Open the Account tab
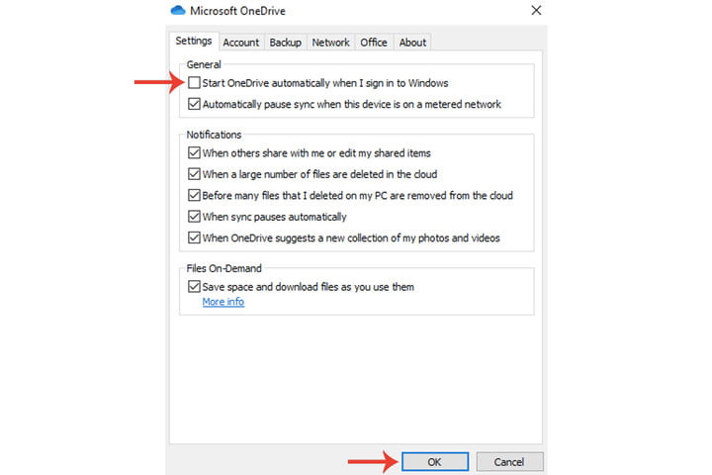Viewport: 712px width, 475px height. pyautogui.click(x=240, y=43)
